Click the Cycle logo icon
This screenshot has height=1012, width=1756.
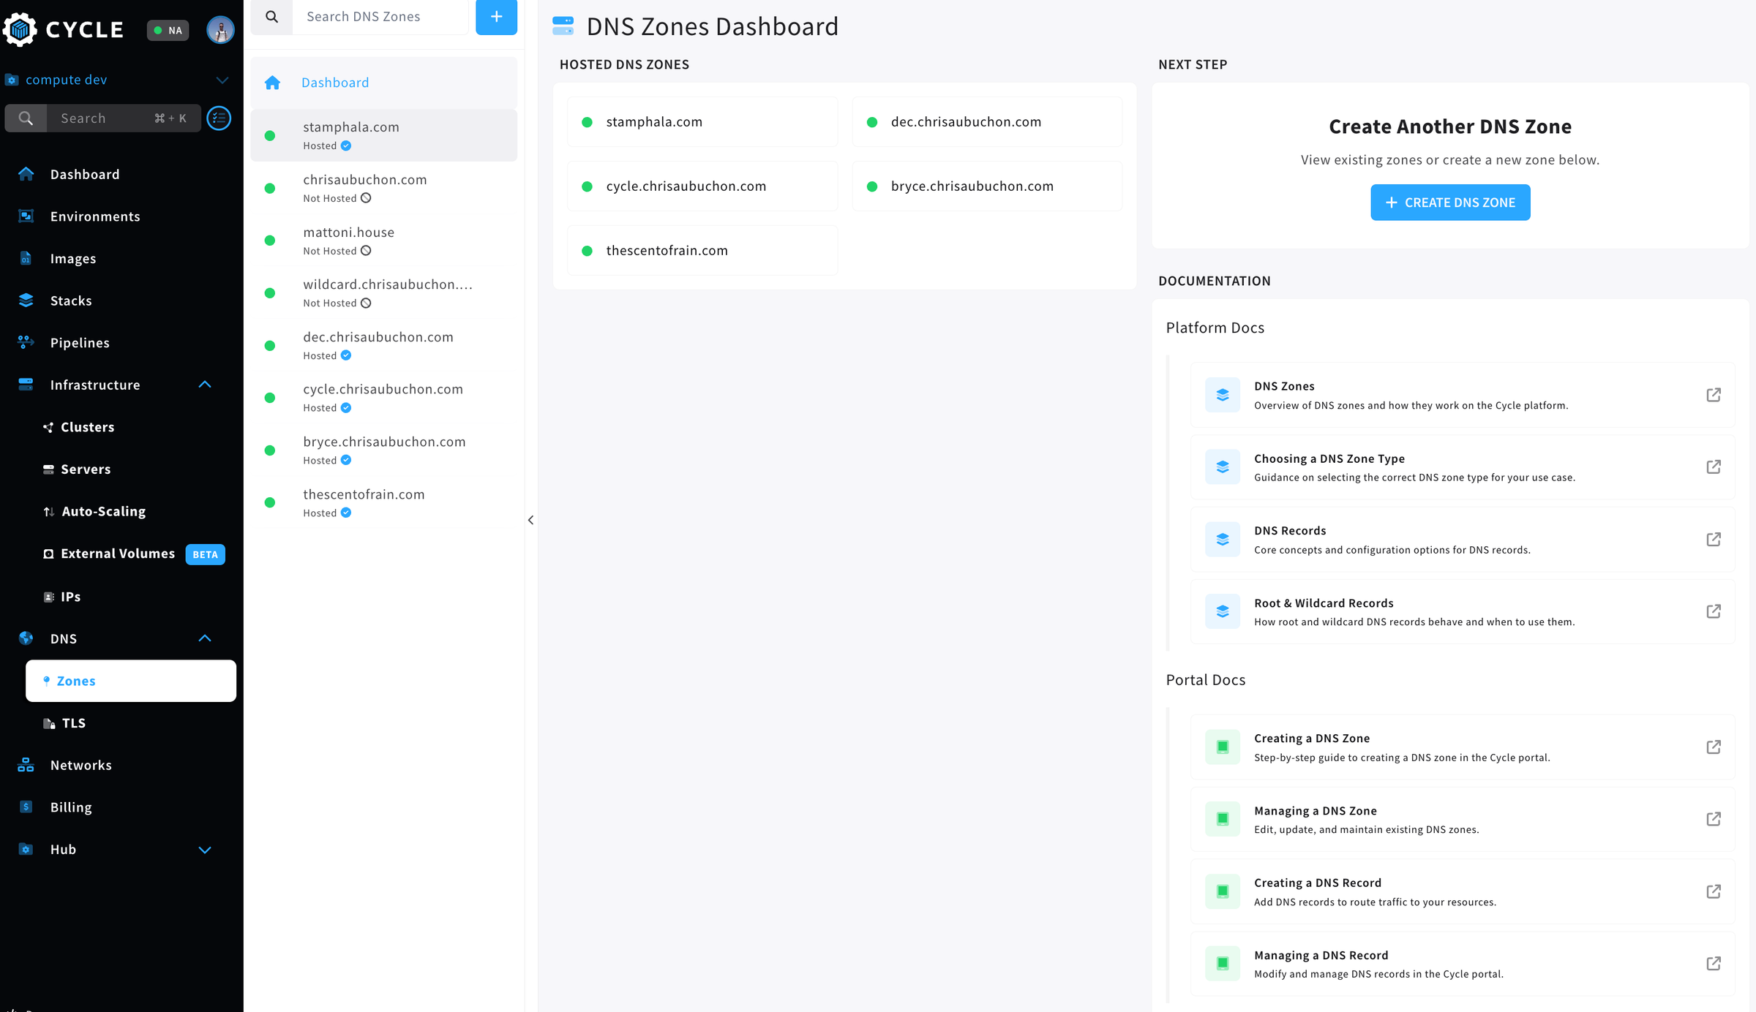(x=20, y=29)
